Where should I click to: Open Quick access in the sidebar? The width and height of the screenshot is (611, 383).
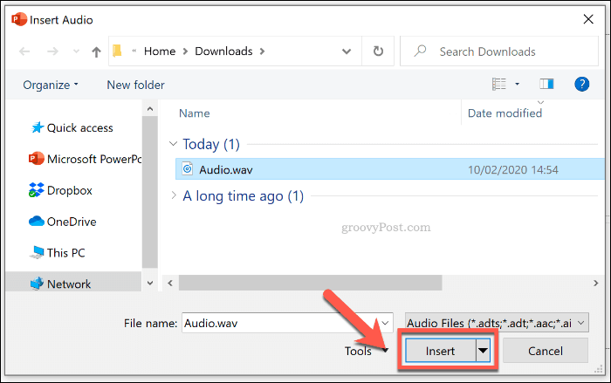coord(79,127)
